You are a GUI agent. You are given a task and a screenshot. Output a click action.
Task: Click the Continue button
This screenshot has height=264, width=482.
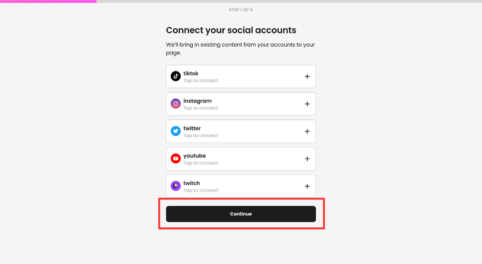(241, 214)
